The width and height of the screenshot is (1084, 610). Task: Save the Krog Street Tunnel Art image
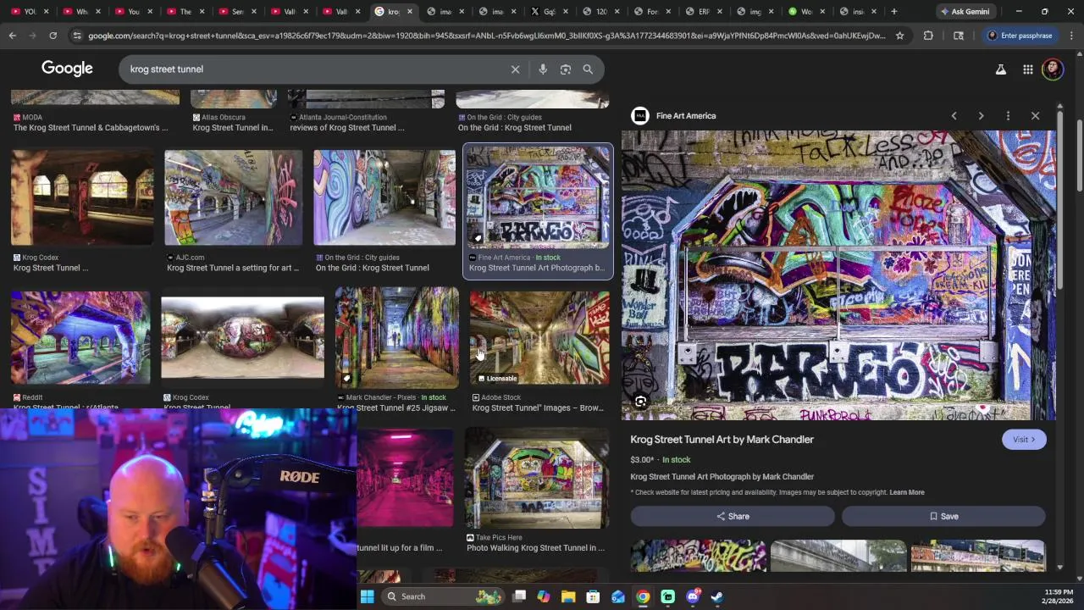[x=943, y=516]
